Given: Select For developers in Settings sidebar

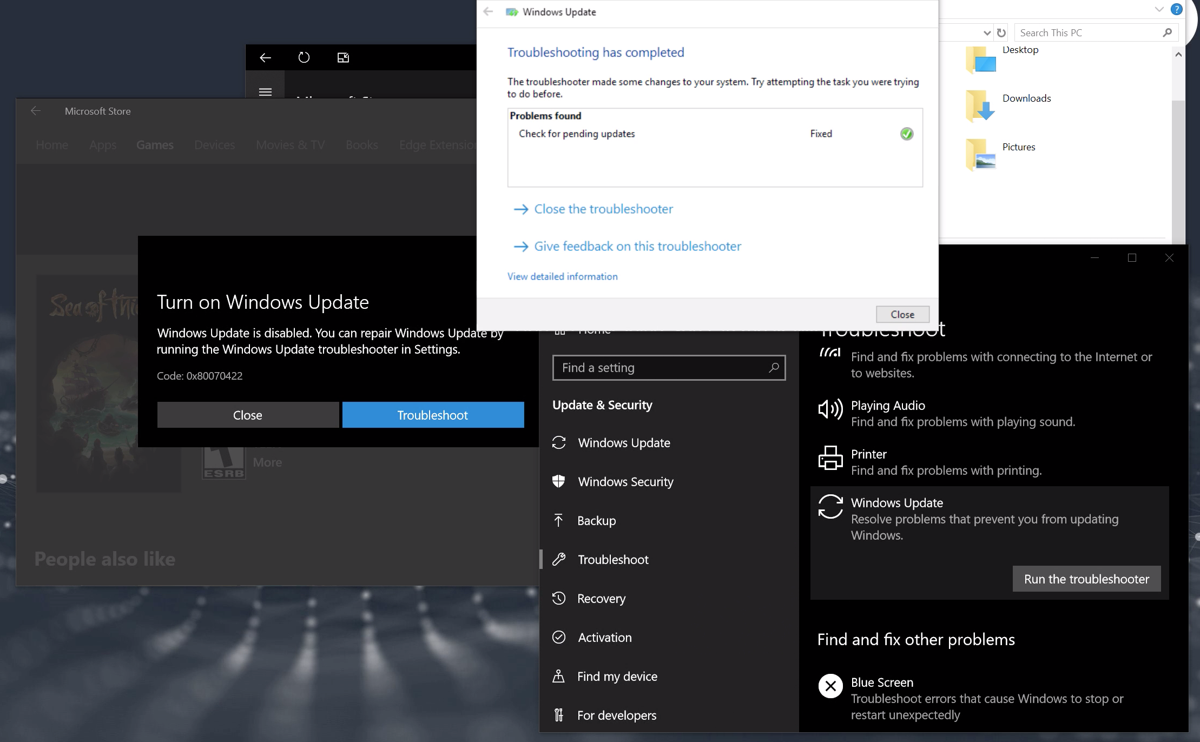Looking at the screenshot, I should click(x=669, y=715).
